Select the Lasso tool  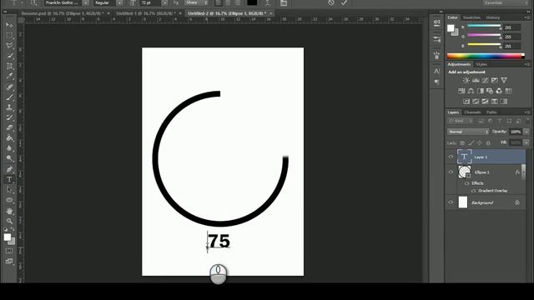(9, 45)
